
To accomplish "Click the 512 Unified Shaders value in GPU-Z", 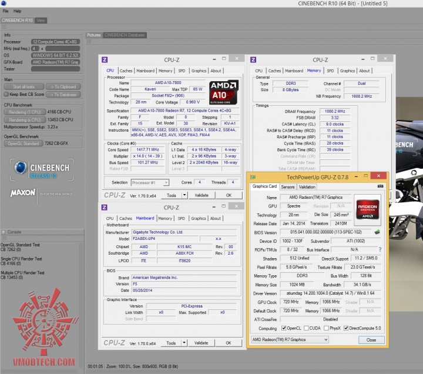I will [300, 258].
